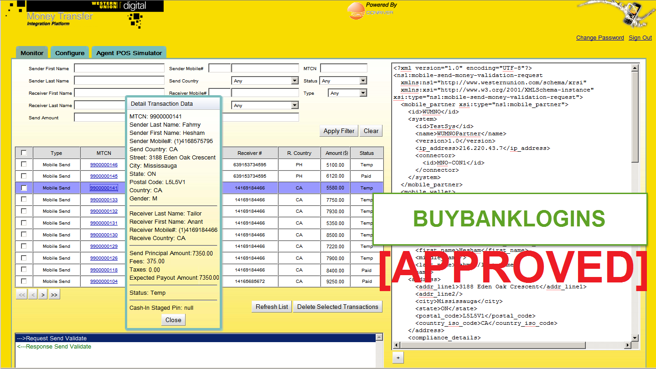Check the row for MTCN 9900000133
This screenshot has height=369, width=656.
(24, 199)
